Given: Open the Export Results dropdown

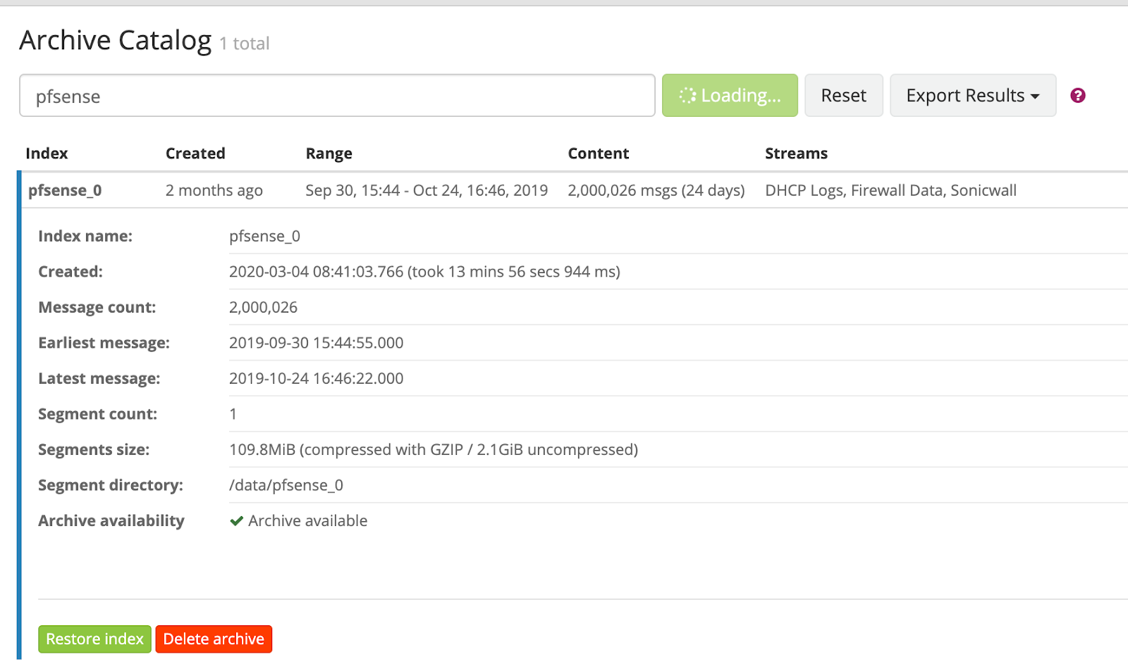Looking at the screenshot, I should (x=973, y=95).
